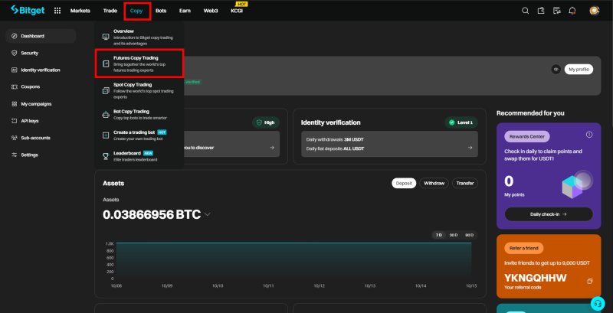The width and height of the screenshot is (613, 313).
Task: Click the 0.03866956 BTC balance value
Action: pos(152,214)
